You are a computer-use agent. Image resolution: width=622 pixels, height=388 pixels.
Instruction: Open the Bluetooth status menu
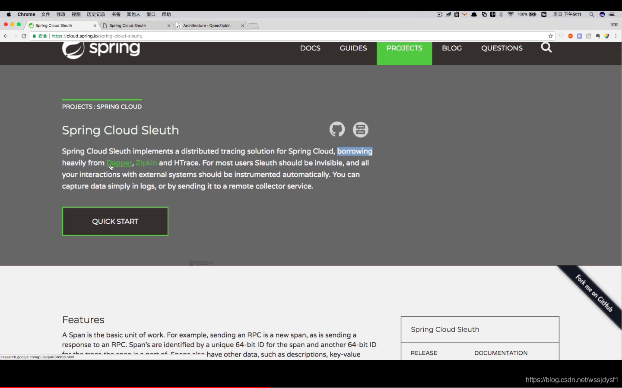tap(501, 14)
